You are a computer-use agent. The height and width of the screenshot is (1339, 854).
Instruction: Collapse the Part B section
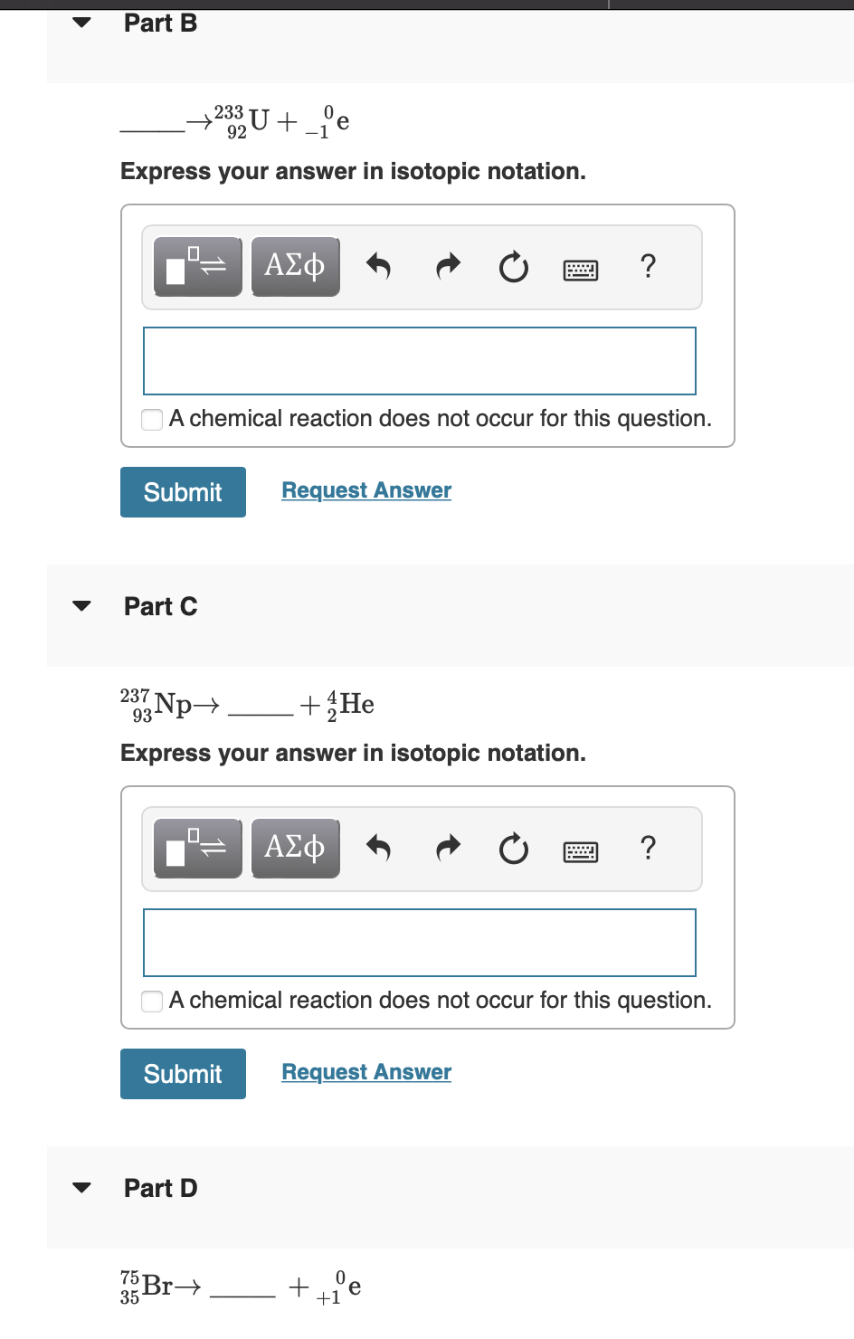tap(81, 23)
